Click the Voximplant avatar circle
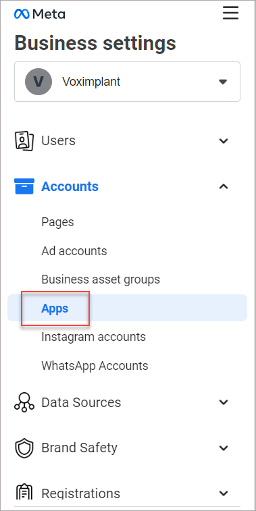This screenshot has height=511, width=256. coord(39,82)
